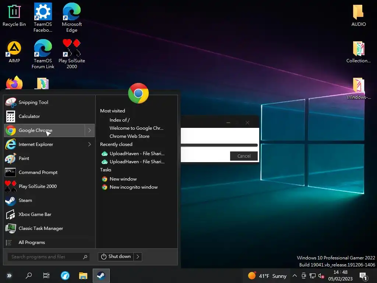Open the clock showing 14:48
Screen dimensions: 377x283
tap(340, 276)
